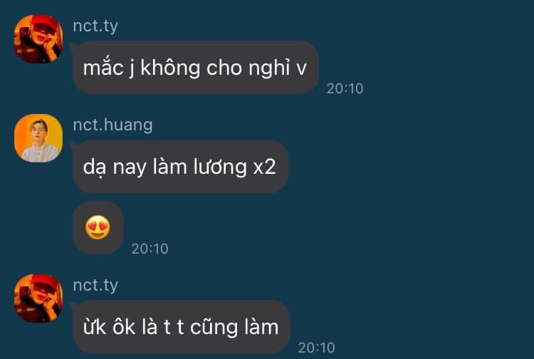Click the word "lương" in second message

point(220,167)
